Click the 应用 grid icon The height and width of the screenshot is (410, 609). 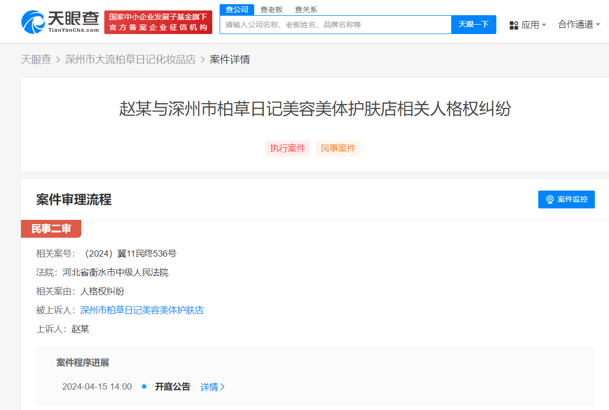pyautogui.click(x=514, y=25)
